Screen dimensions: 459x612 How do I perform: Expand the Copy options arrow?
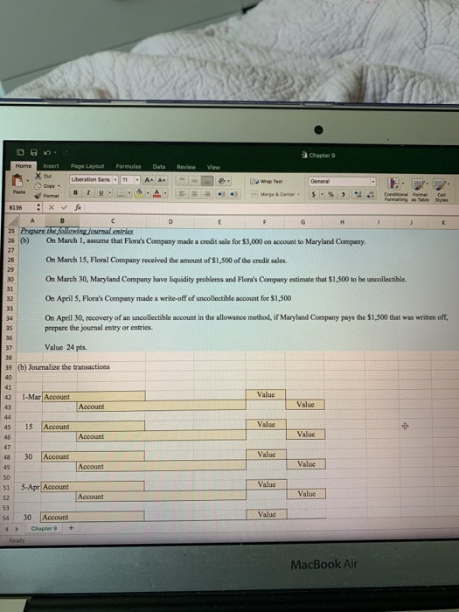pos(59,185)
